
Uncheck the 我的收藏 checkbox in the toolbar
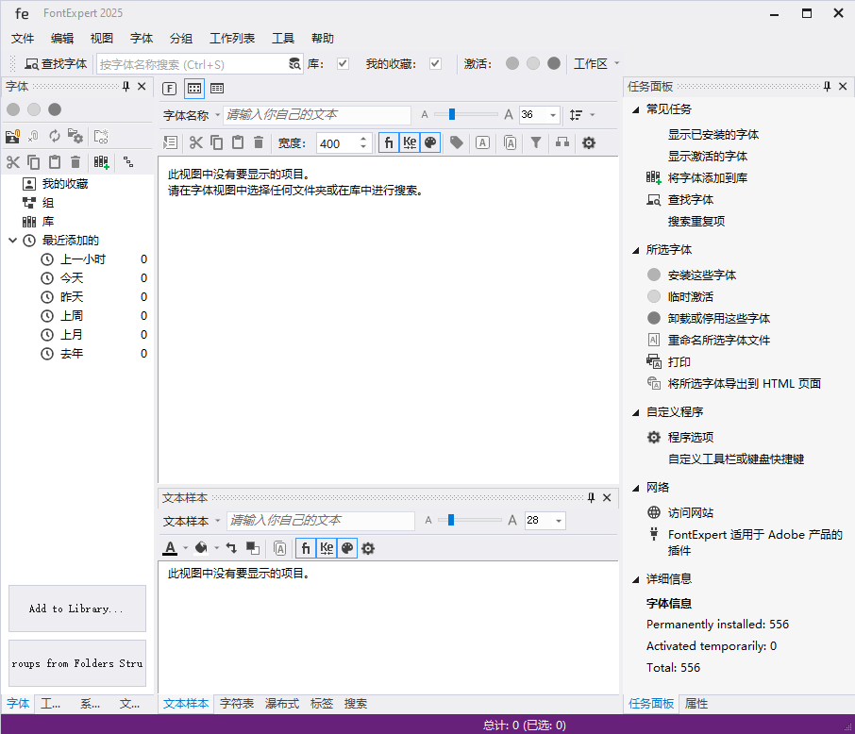436,62
